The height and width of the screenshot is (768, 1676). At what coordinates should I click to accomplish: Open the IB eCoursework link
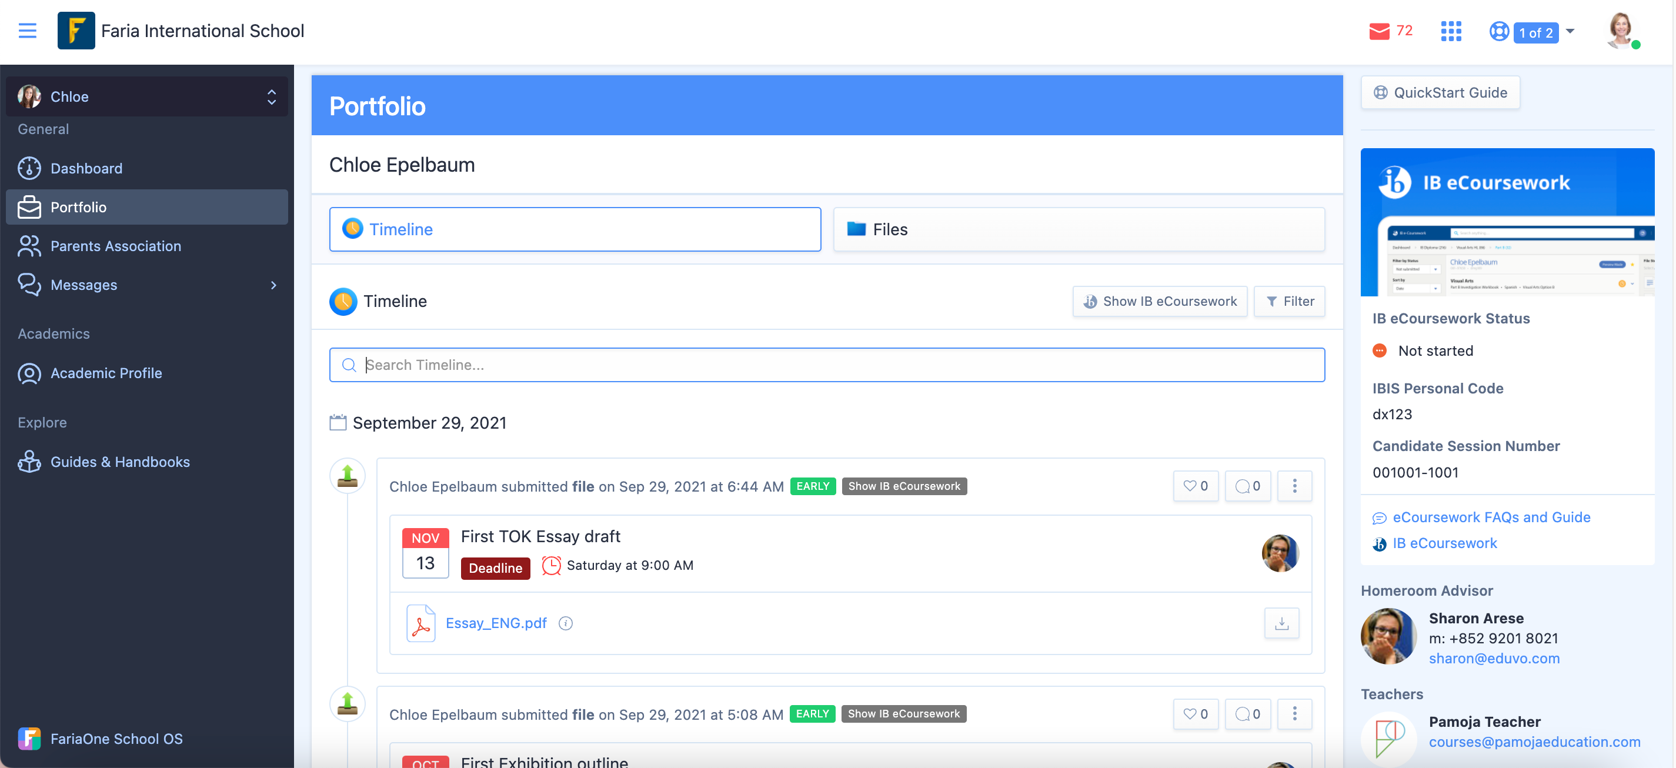(x=1444, y=543)
